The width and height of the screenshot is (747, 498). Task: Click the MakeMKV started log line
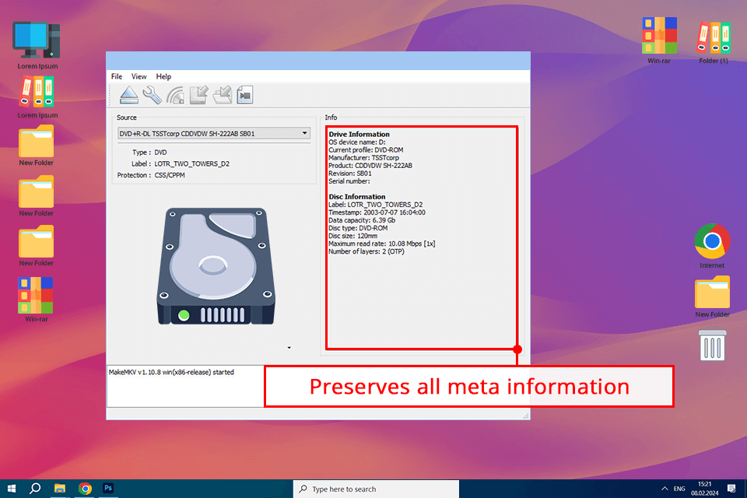point(171,372)
